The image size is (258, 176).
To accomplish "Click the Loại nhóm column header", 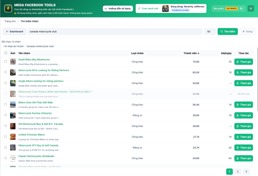I will 137,53.
